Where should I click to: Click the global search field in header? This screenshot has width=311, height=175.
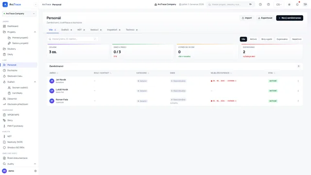pos(230,4)
